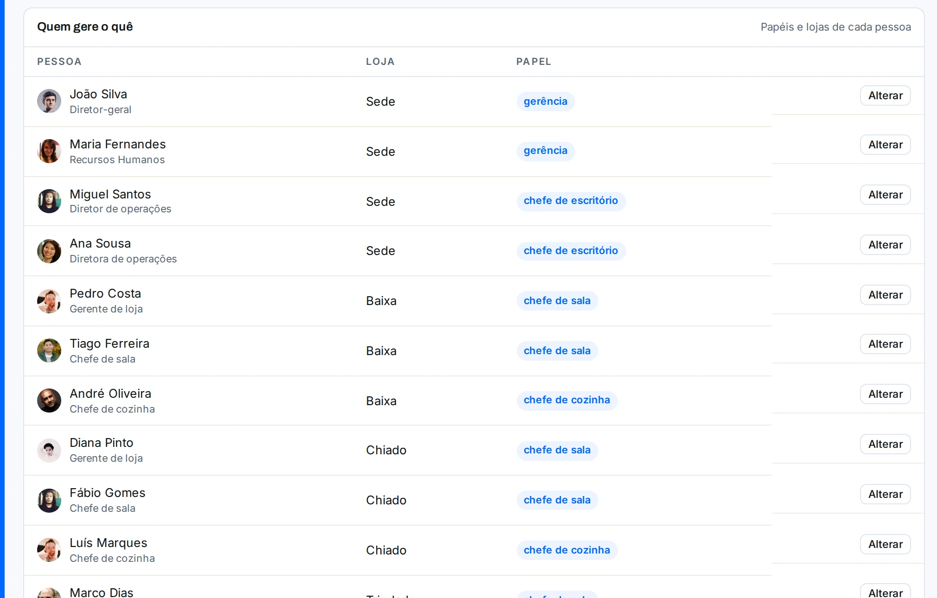The width and height of the screenshot is (937, 598).
Task: Click chefe de cozinha badge for Luís Marques
Action: pos(567,550)
